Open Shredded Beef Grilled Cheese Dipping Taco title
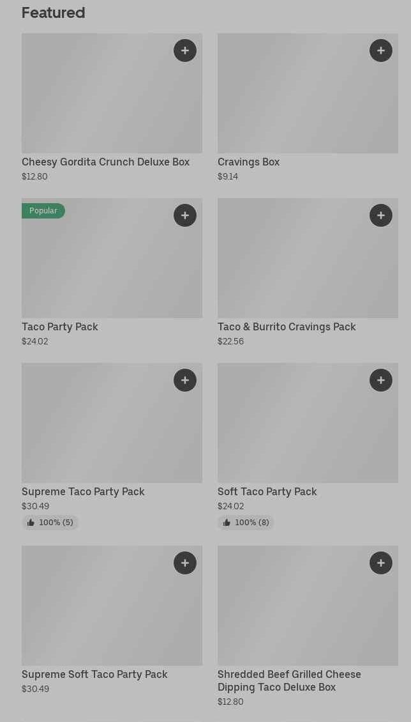 point(289,681)
